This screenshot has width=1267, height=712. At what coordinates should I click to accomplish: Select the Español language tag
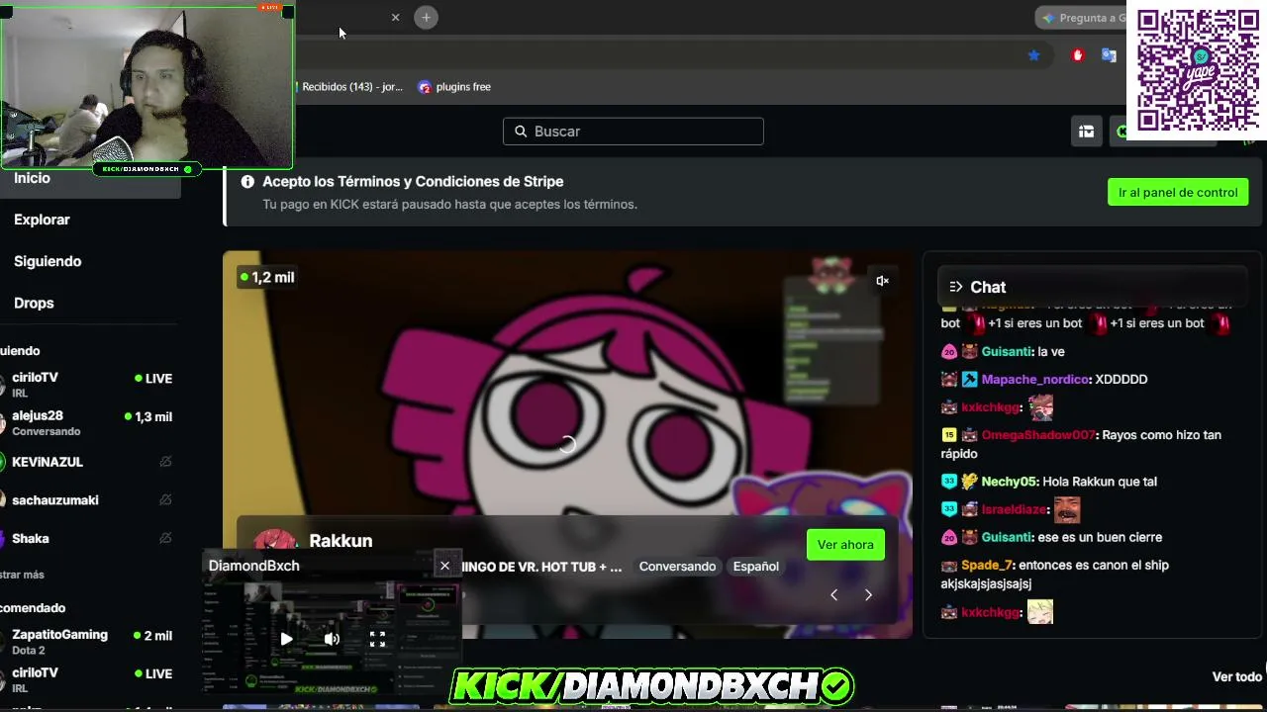(x=756, y=567)
